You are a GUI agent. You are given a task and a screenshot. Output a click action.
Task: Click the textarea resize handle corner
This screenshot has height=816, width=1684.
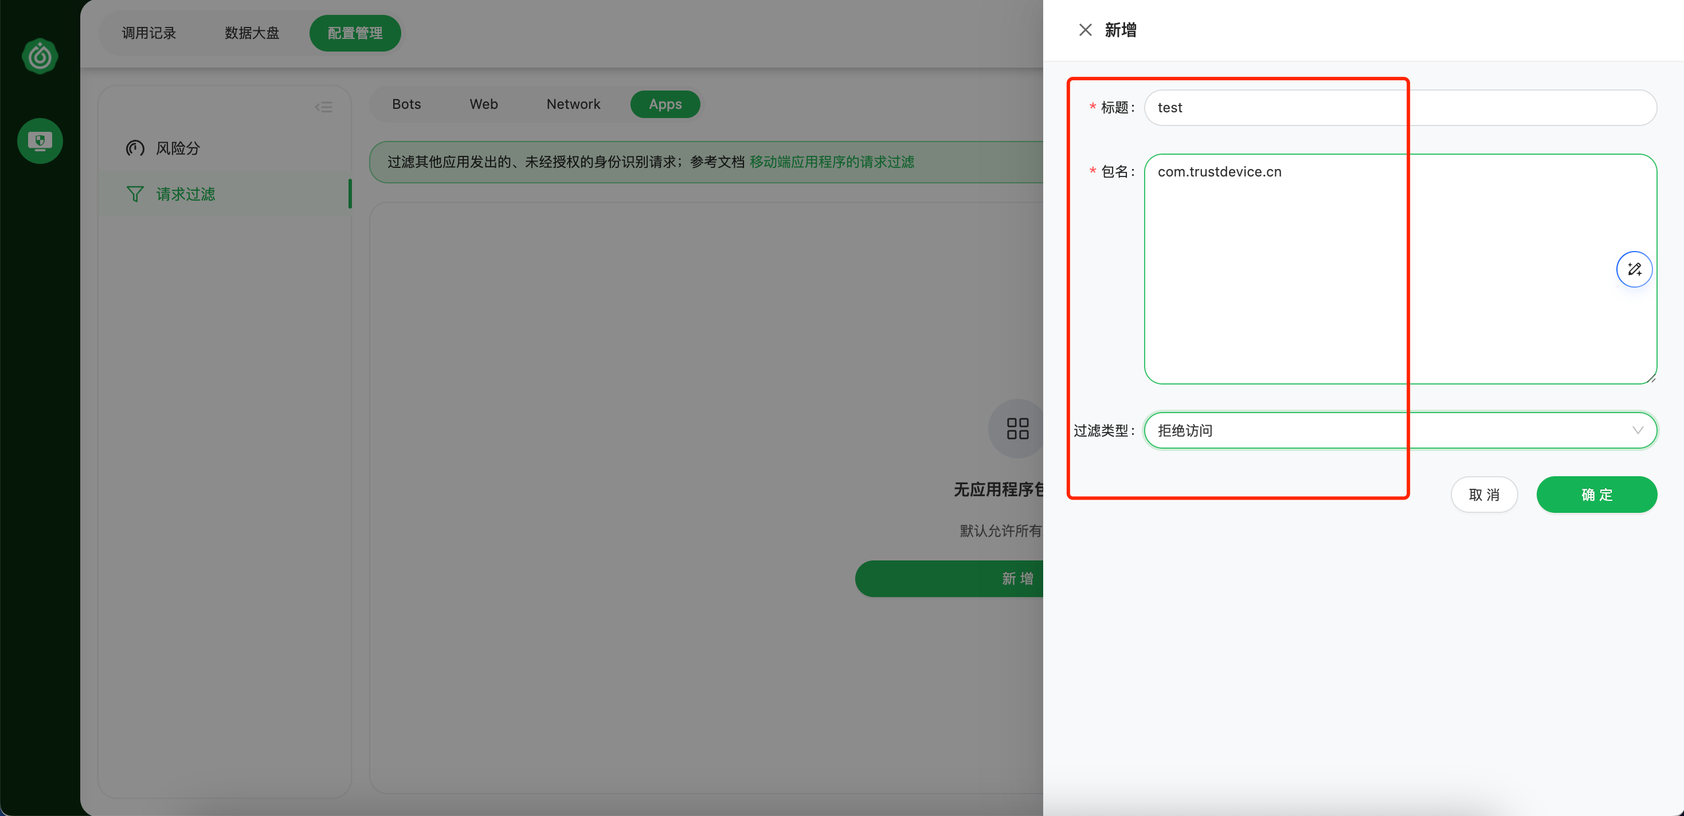[1651, 379]
